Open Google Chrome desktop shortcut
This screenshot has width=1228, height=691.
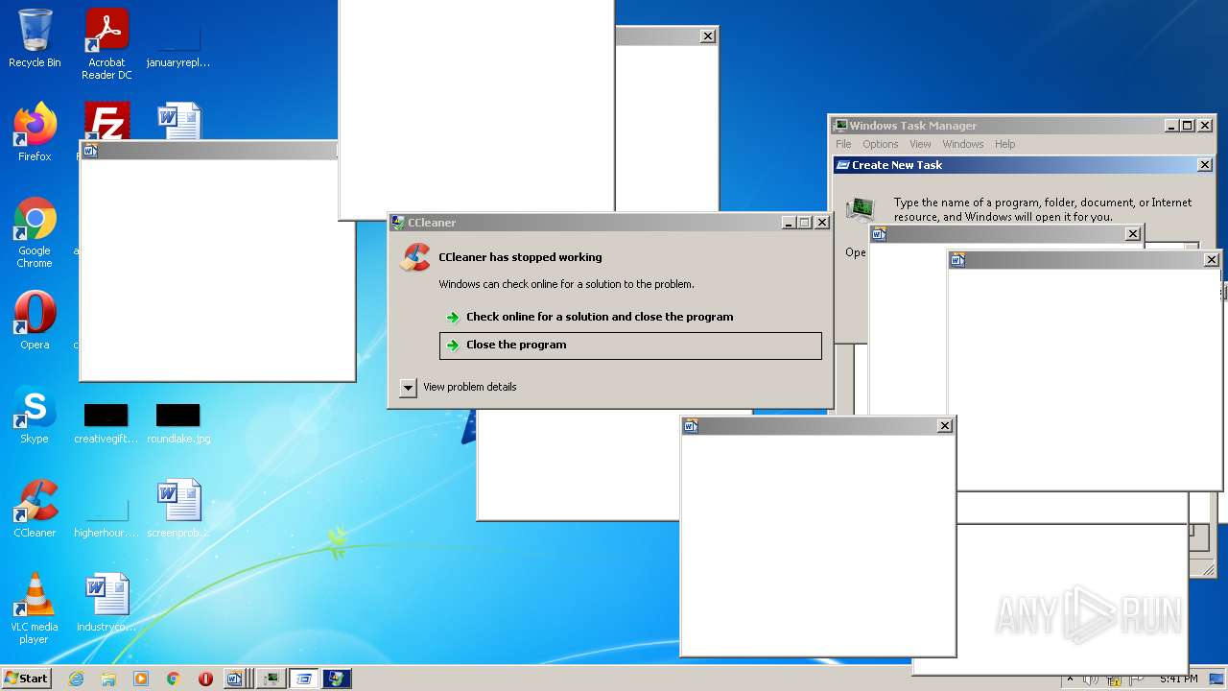pyautogui.click(x=35, y=233)
